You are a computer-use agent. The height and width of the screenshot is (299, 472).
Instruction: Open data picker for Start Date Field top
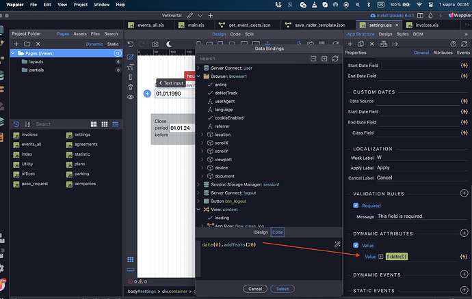(464, 66)
